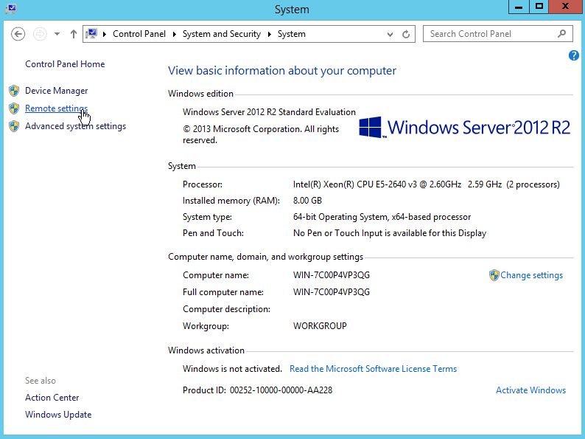Select System and Security breadcrumb

point(222,34)
